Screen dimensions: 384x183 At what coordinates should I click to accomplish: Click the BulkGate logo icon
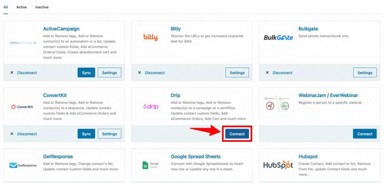(x=278, y=37)
